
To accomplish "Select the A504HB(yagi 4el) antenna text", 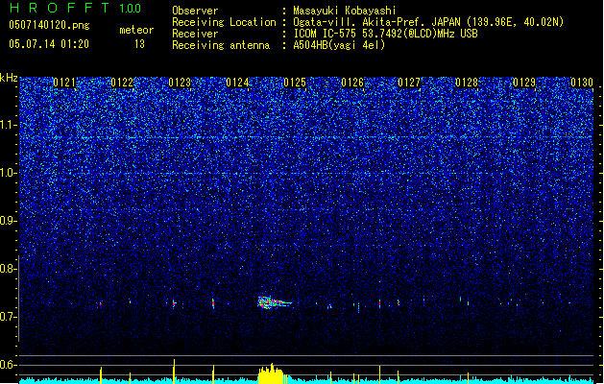I will coord(339,45).
